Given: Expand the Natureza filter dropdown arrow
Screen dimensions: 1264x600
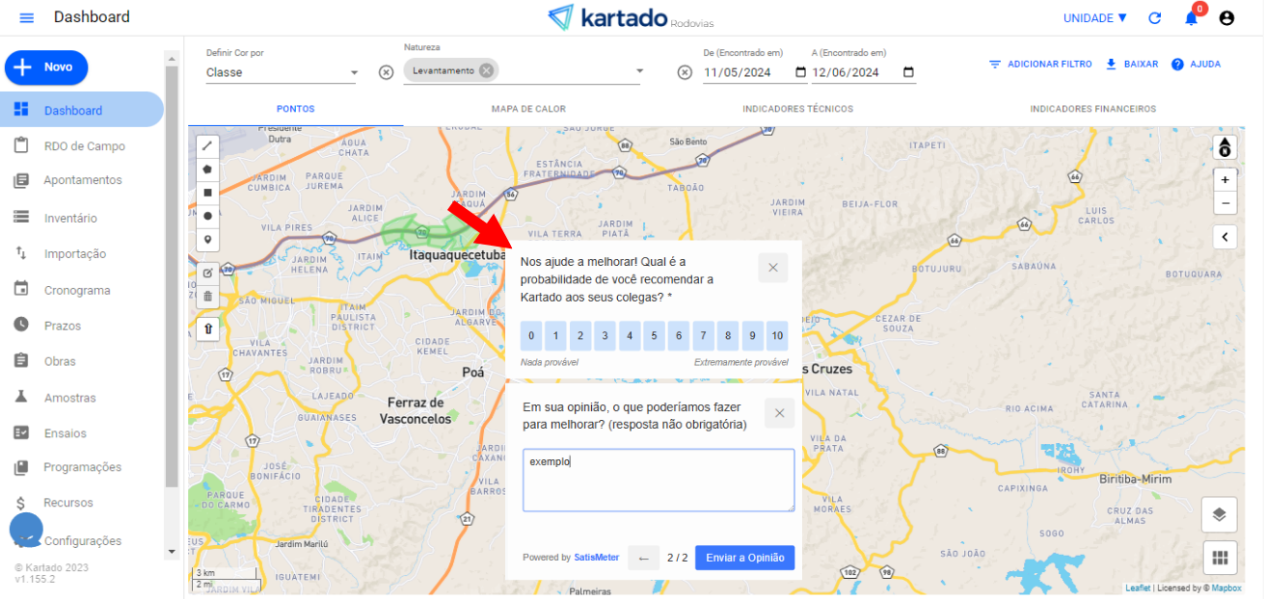Looking at the screenshot, I should (x=639, y=71).
